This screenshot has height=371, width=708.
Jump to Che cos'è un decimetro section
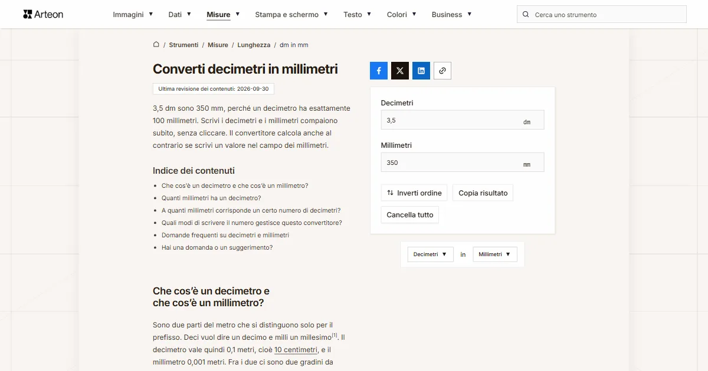click(235, 185)
